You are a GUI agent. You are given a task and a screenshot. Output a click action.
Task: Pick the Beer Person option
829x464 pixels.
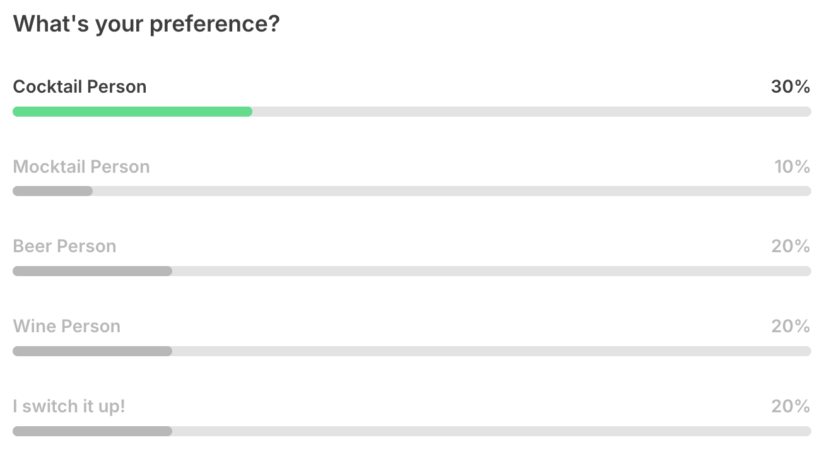64,246
